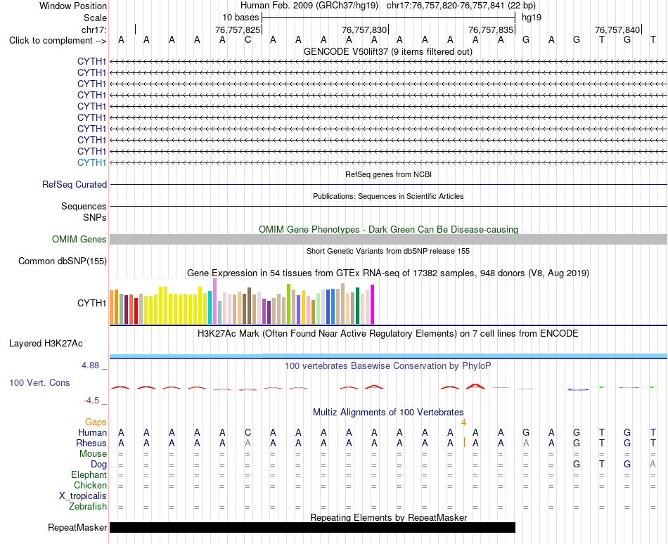668x544 pixels.
Task: Open 'Publications: Sequences in Scientific Articles' title
Action: [x=388, y=196]
